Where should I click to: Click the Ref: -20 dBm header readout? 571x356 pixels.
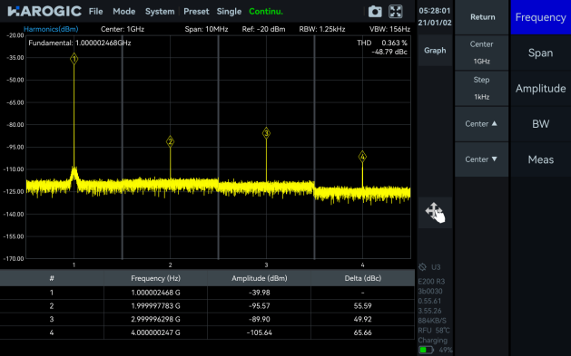[x=263, y=29]
